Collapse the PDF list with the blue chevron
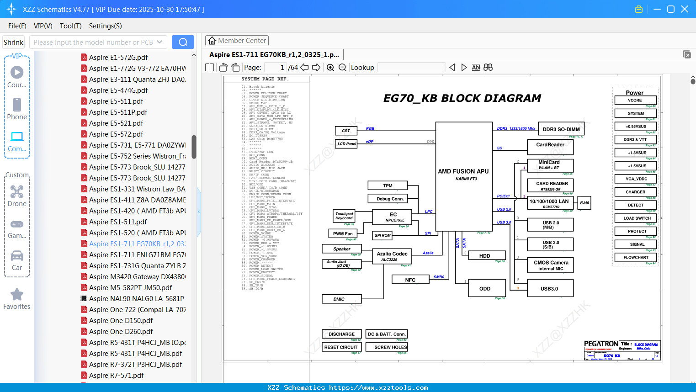696x392 pixels. click(x=198, y=212)
